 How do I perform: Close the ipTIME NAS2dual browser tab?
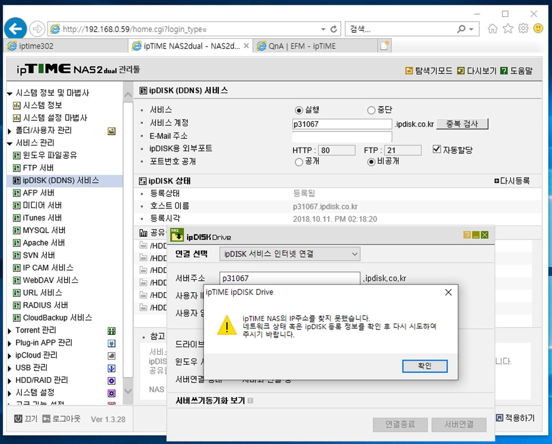pyautogui.click(x=246, y=46)
